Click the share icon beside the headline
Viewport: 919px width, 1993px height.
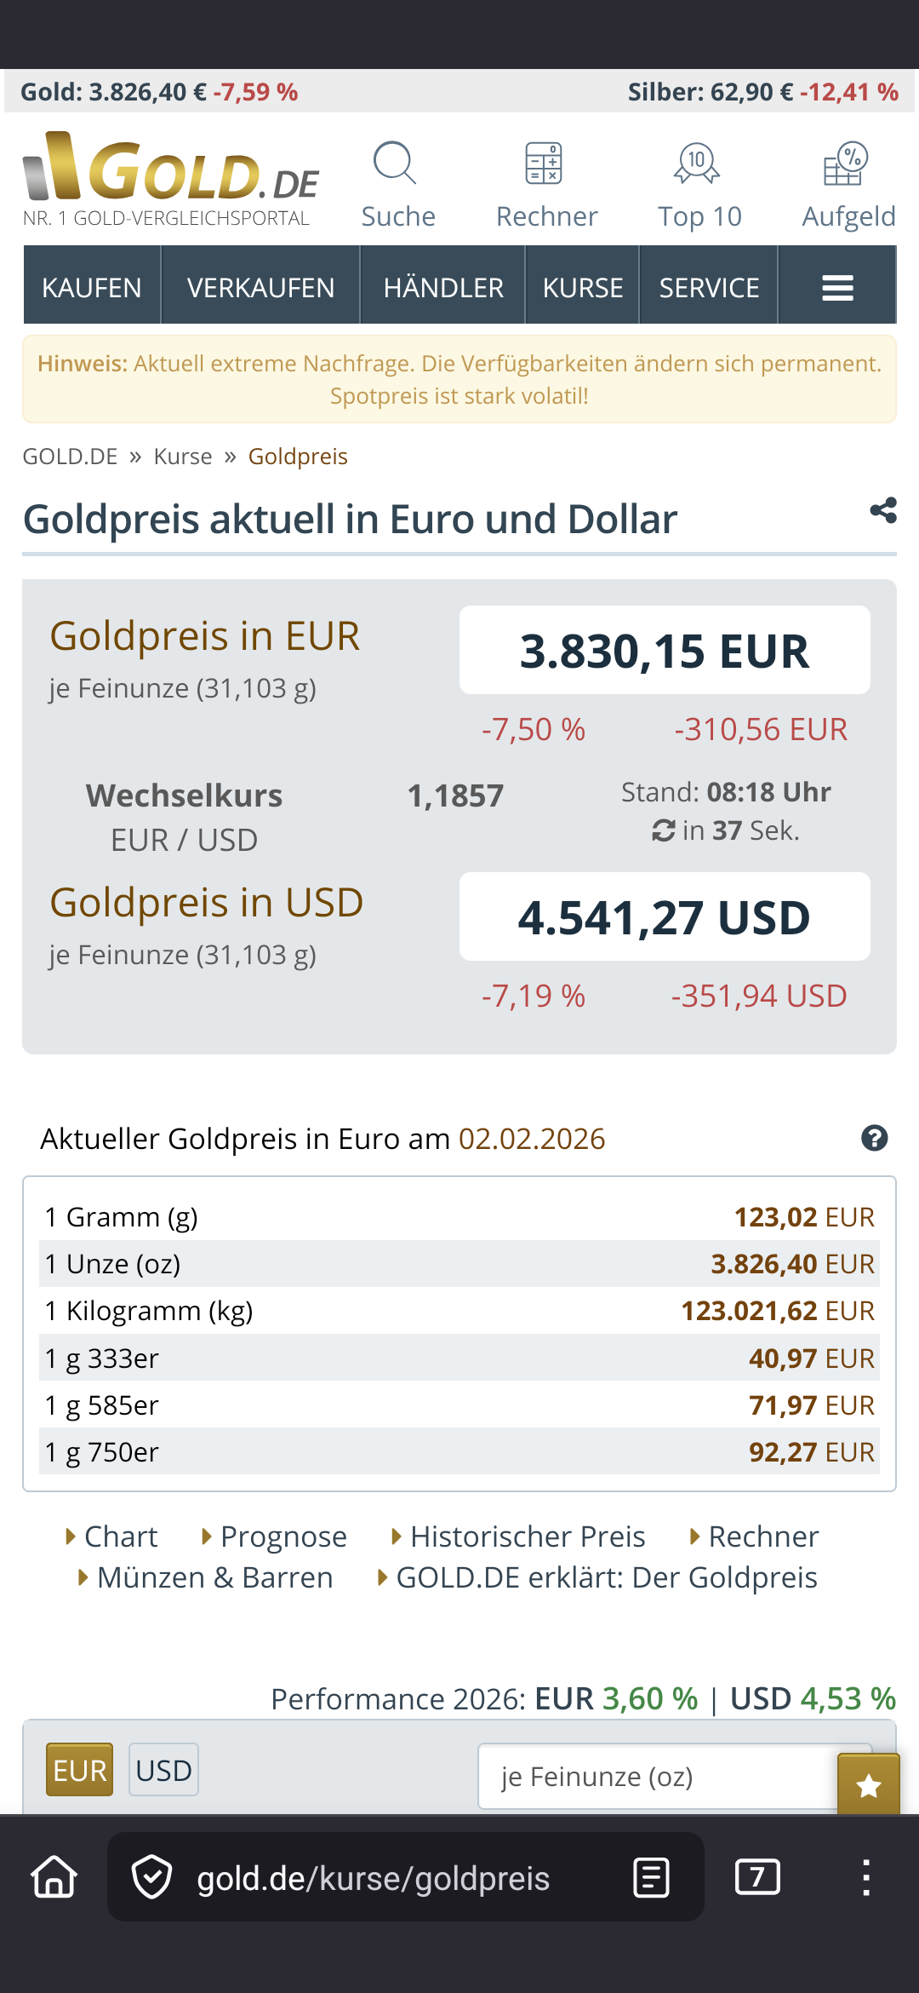point(882,510)
